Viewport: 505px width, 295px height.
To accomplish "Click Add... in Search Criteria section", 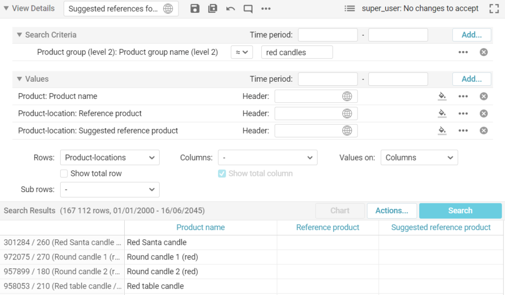I will [x=471, y=34].
